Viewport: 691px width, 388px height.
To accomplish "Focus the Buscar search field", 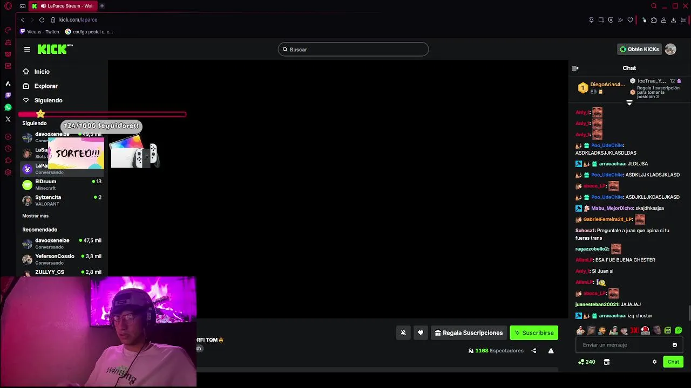I will point(353,50).
